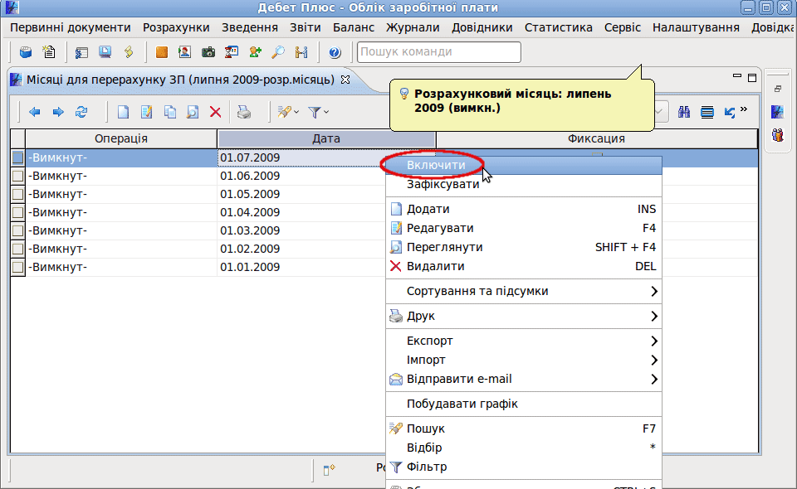This screenshot has height=489, width=797.
Task: Open help with the blue question mark icon
Action: (335, 52)
